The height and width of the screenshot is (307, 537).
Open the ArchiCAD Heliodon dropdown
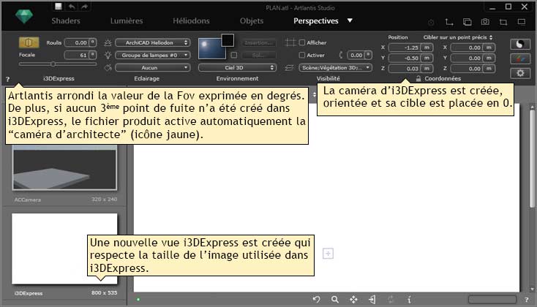click(x=153, y=42)
